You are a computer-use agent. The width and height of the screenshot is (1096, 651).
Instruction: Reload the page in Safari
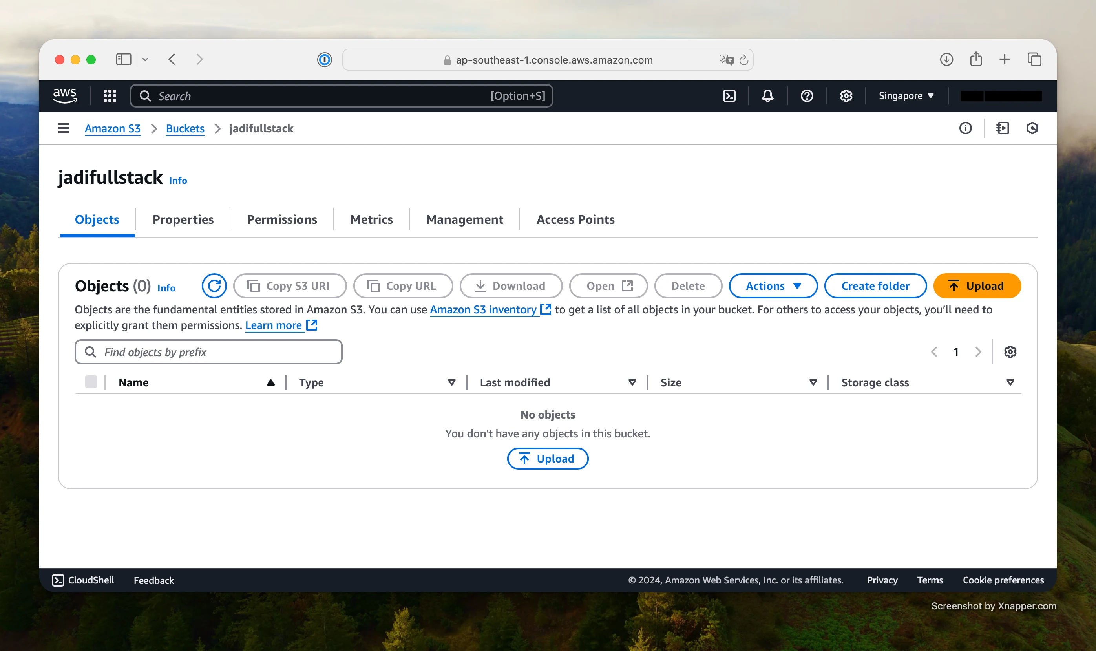pyautogui.click(x=744, y=60)
